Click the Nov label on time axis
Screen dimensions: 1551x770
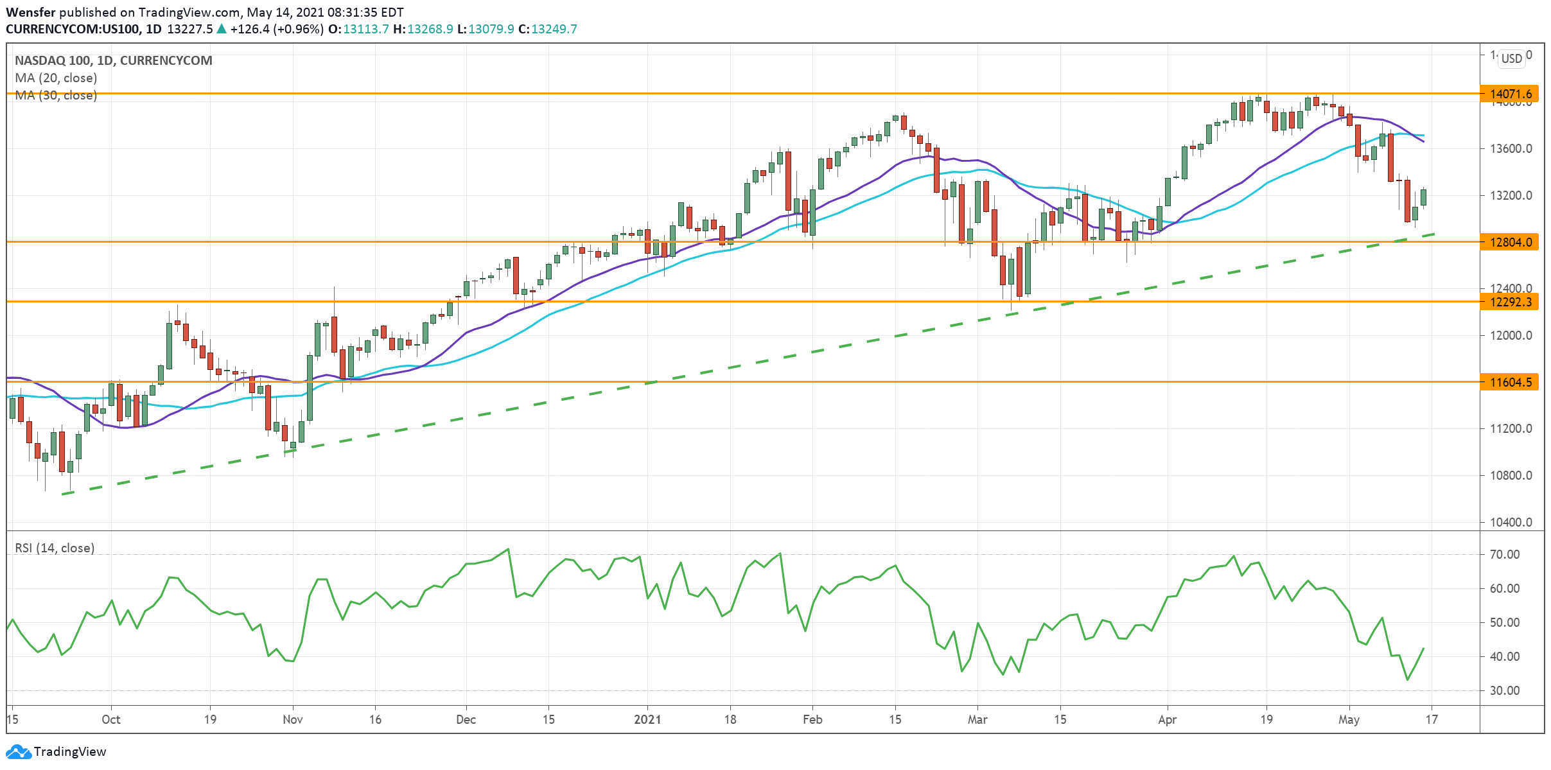pyautogui.click(x=292, y=719)
